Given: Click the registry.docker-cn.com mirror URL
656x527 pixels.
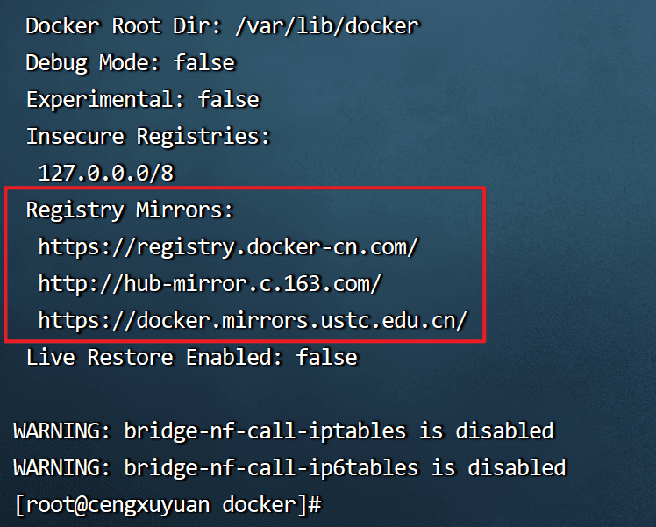Looking at the screenshot, I should pos(228,247).
